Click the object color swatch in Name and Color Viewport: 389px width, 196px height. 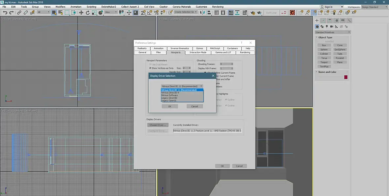coord(346,77)
